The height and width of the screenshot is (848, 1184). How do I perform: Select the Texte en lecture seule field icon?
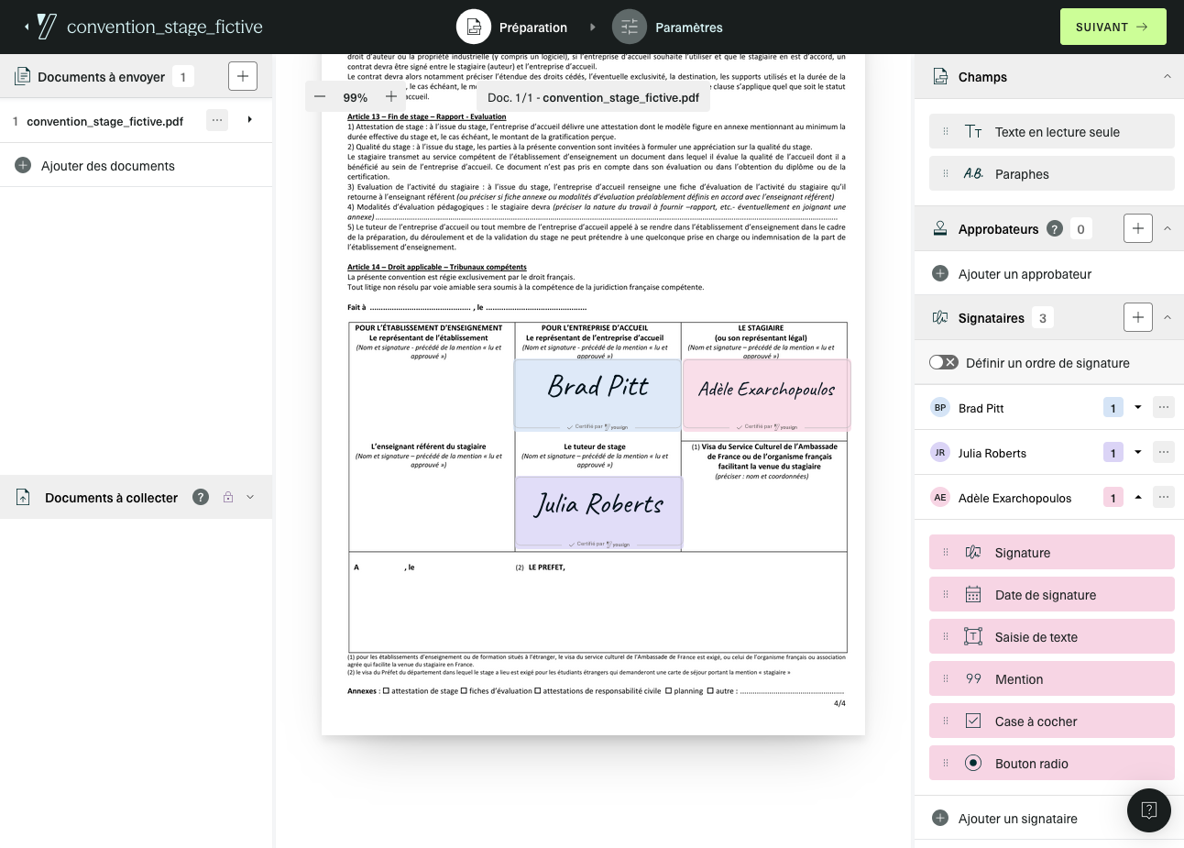pos(975,131)
